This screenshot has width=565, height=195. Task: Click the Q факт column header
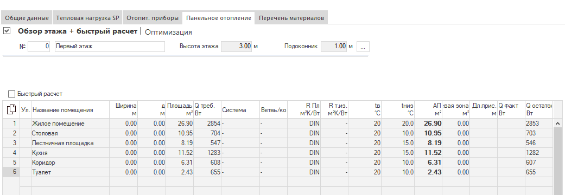[511, 110]
